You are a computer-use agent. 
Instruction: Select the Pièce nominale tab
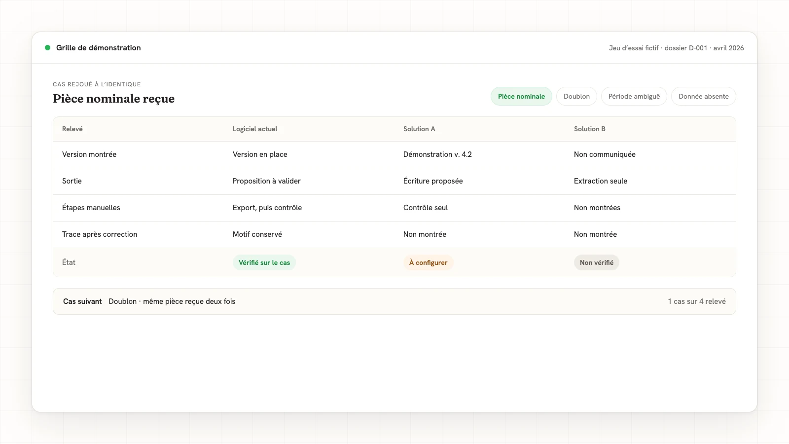pyautogui.click(x=521, y=96)
